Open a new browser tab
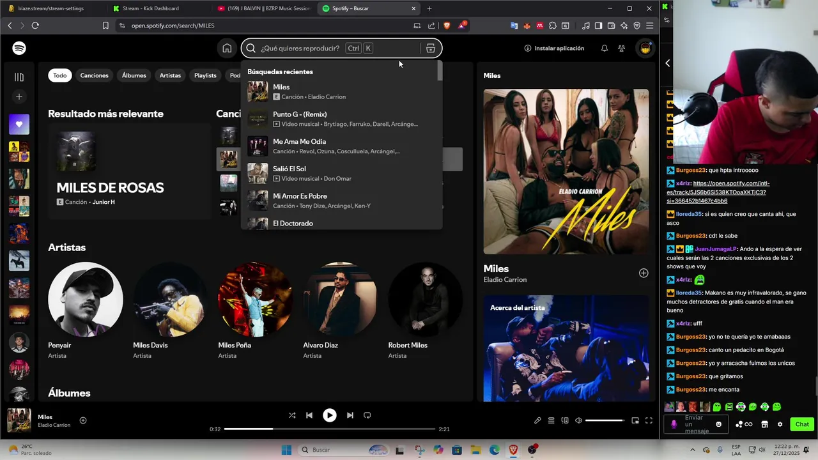 429,8
